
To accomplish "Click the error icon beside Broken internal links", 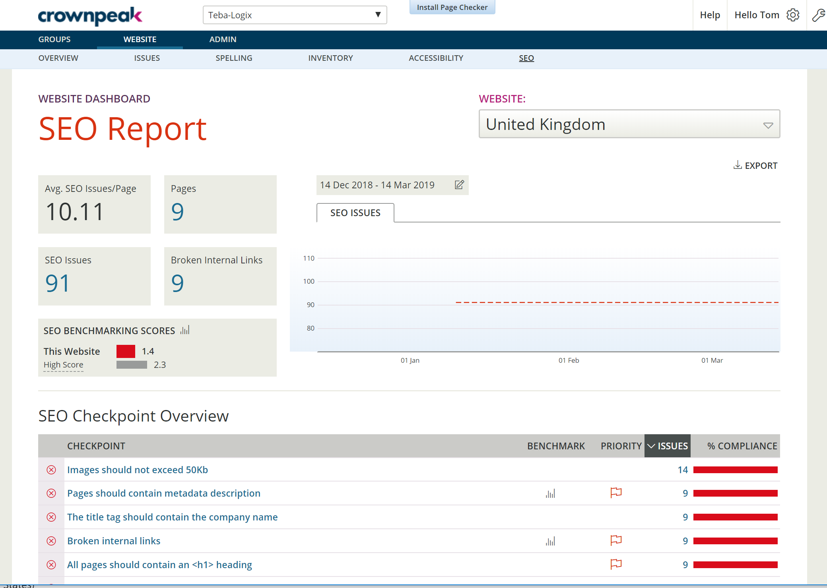I will [51, 541].
